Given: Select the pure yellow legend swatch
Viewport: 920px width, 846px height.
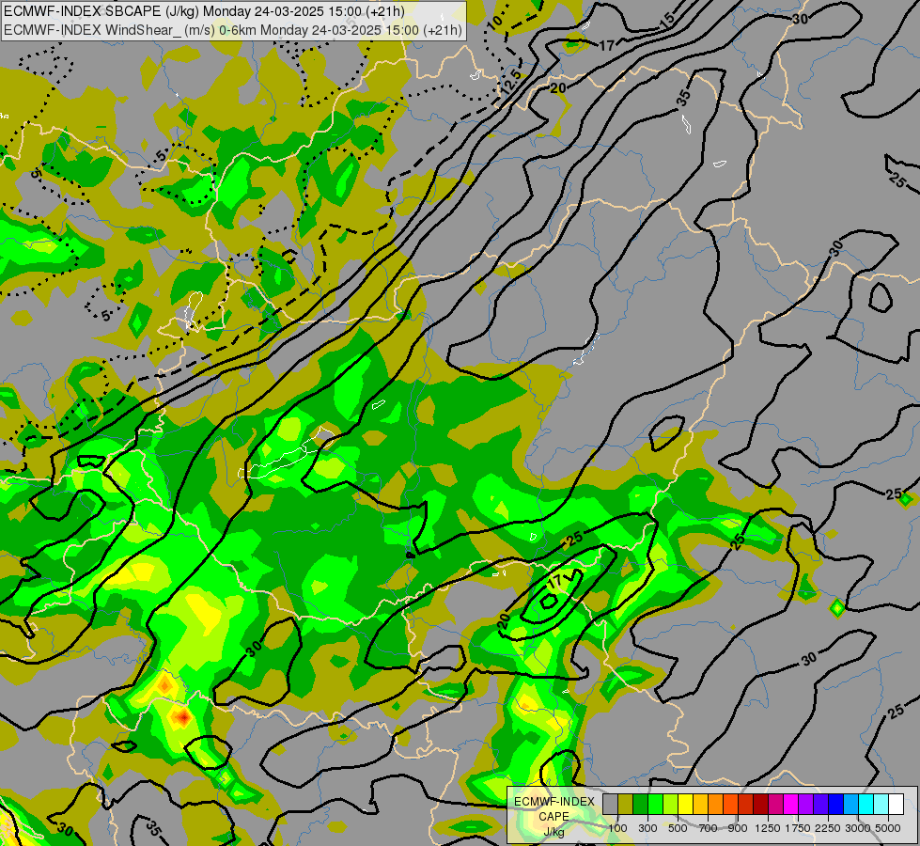Looking at the screenshot, I should coord(685,805).
